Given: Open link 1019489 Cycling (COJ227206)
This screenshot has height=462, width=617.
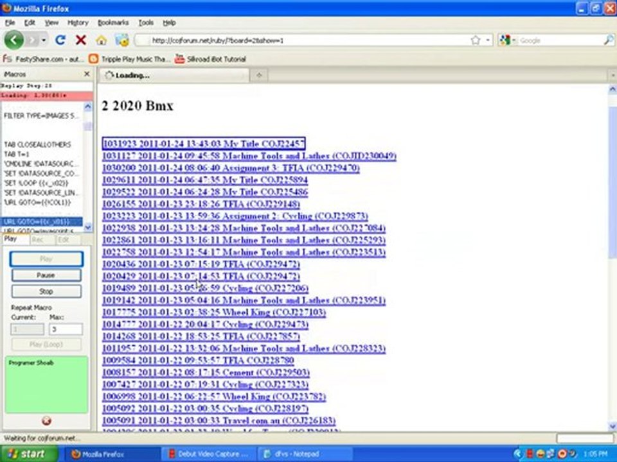Looking at the screenshot, I should pyautogui.click(x=206, y=288).
